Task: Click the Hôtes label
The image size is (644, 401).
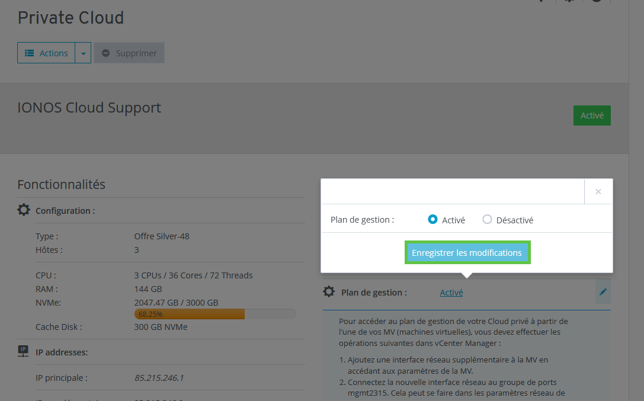Action: click(49, 249)
